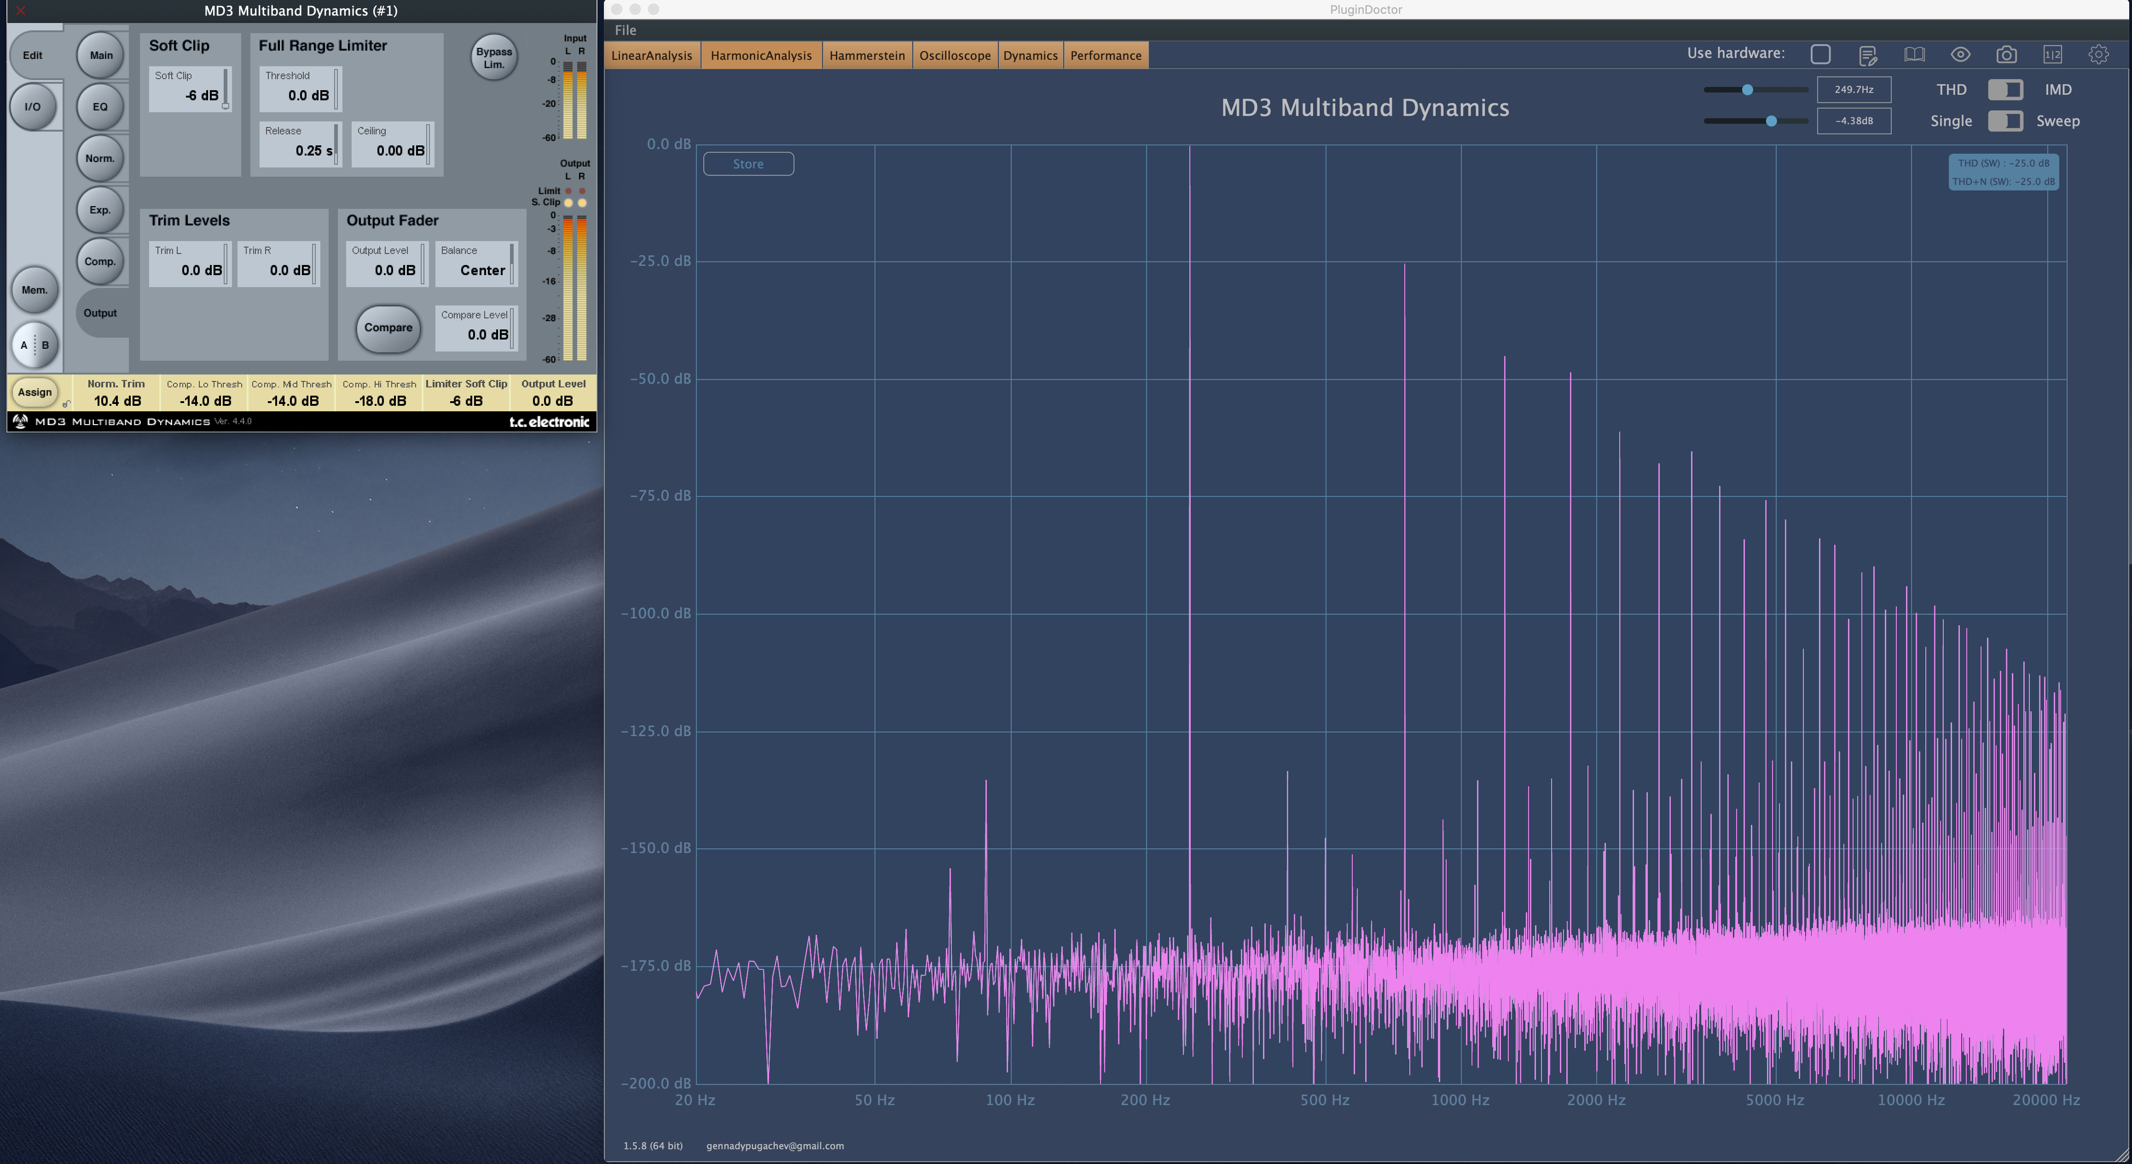
Task: Click the Assign button
Action: point(35,392)
